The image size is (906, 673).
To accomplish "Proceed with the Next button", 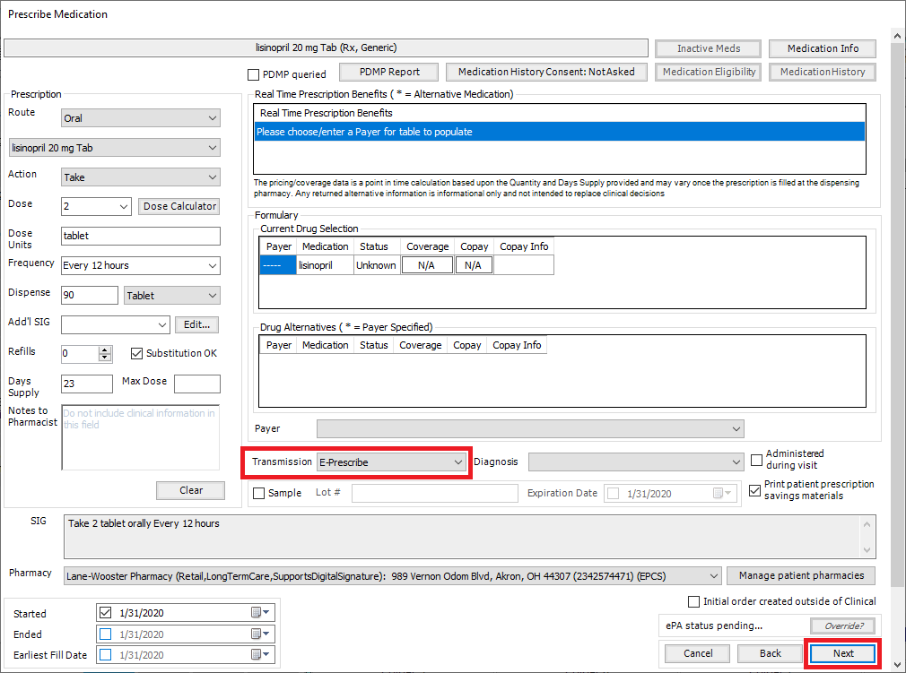I will click(x=843, y=653).
